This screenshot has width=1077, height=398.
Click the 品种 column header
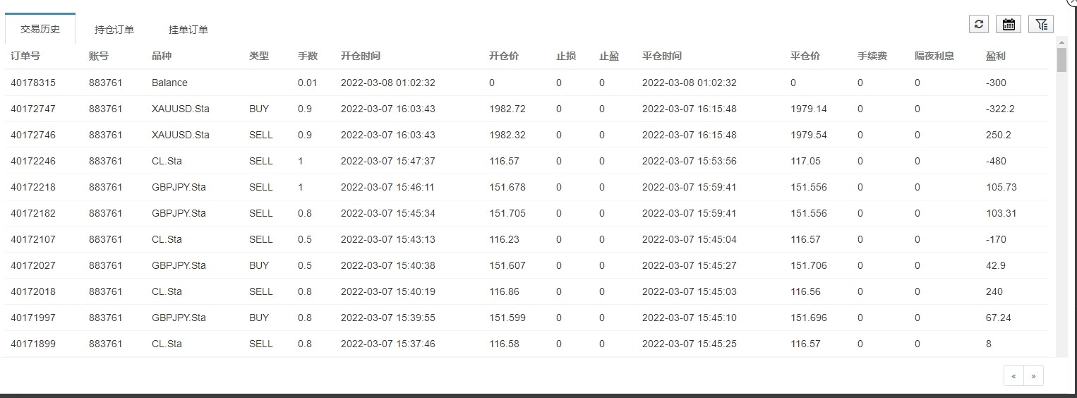(162, 56)
